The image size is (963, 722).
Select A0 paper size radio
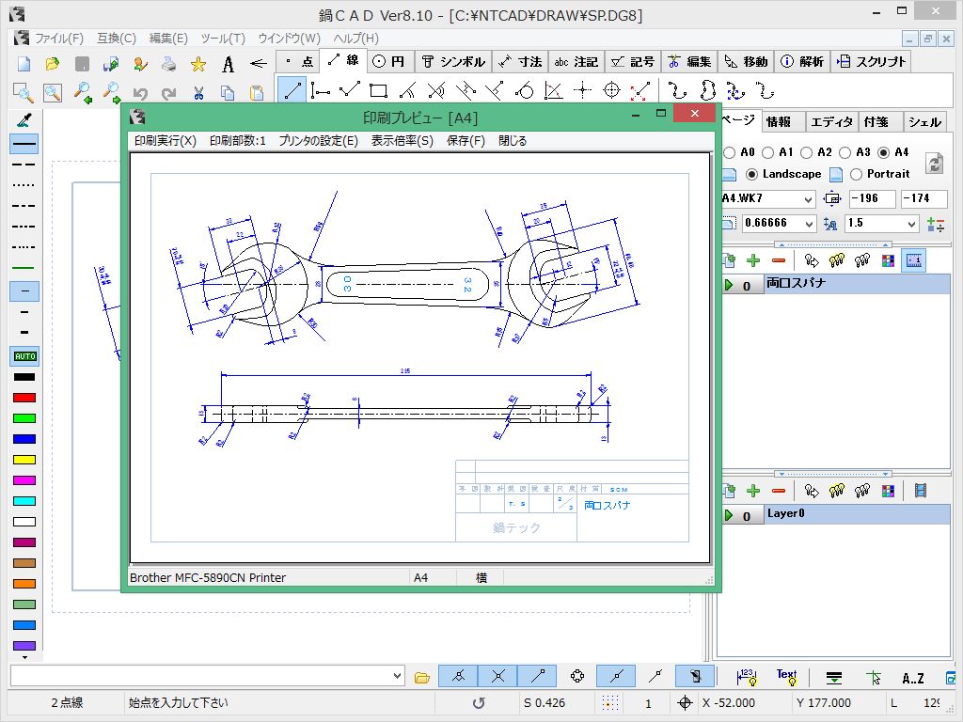[730, 152]
